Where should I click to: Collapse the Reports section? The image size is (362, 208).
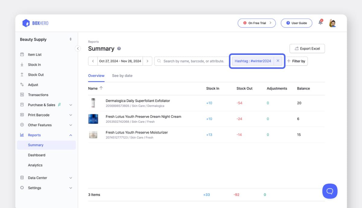(x=71, y=135)
